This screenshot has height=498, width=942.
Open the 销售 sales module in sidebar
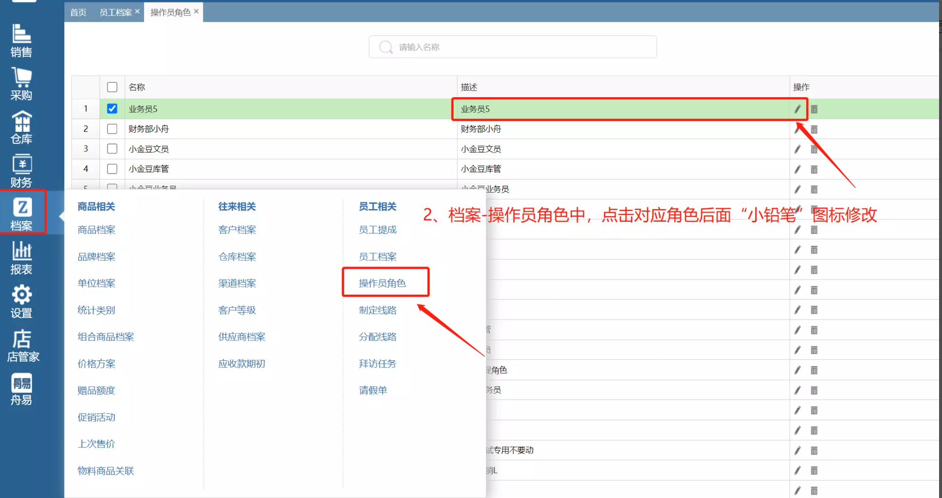[x=21, y=41]
